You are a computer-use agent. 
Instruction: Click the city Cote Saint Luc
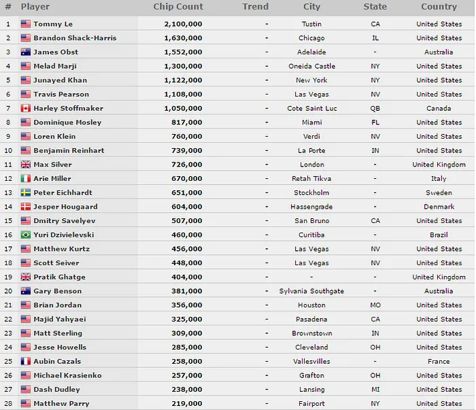pos(311,108)
